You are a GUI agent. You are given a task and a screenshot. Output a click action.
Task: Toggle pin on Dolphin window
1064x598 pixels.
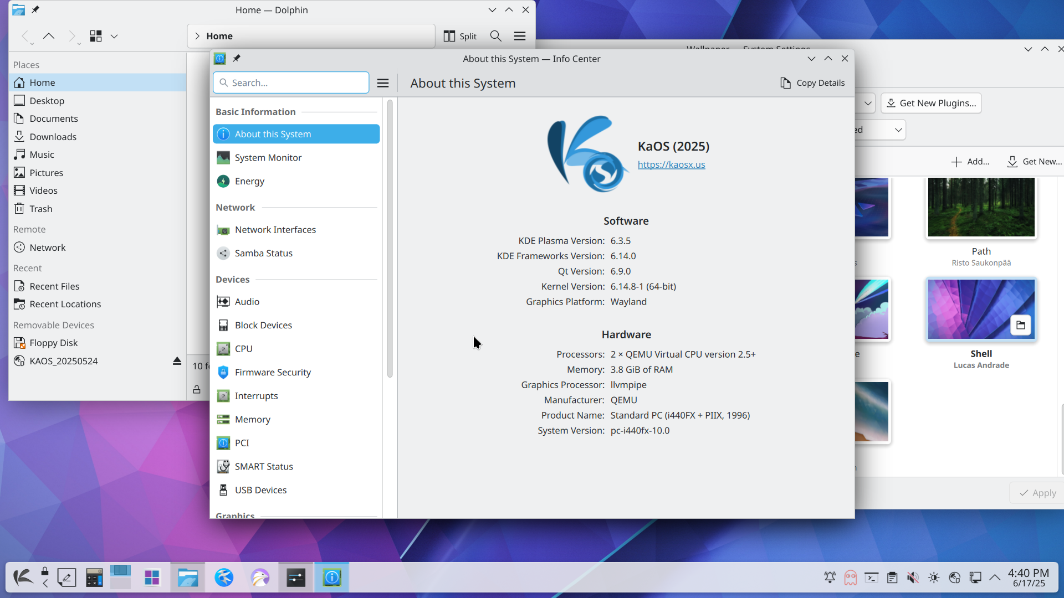click(x=35, y=9)
